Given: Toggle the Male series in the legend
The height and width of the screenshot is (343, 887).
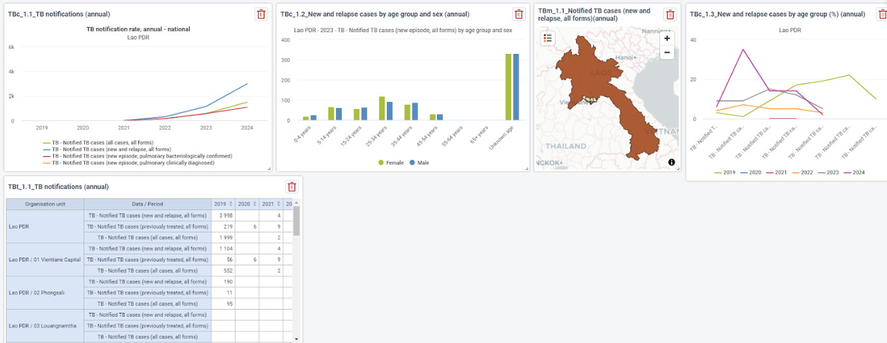Looking at the screenshot, I should (419, 163).
